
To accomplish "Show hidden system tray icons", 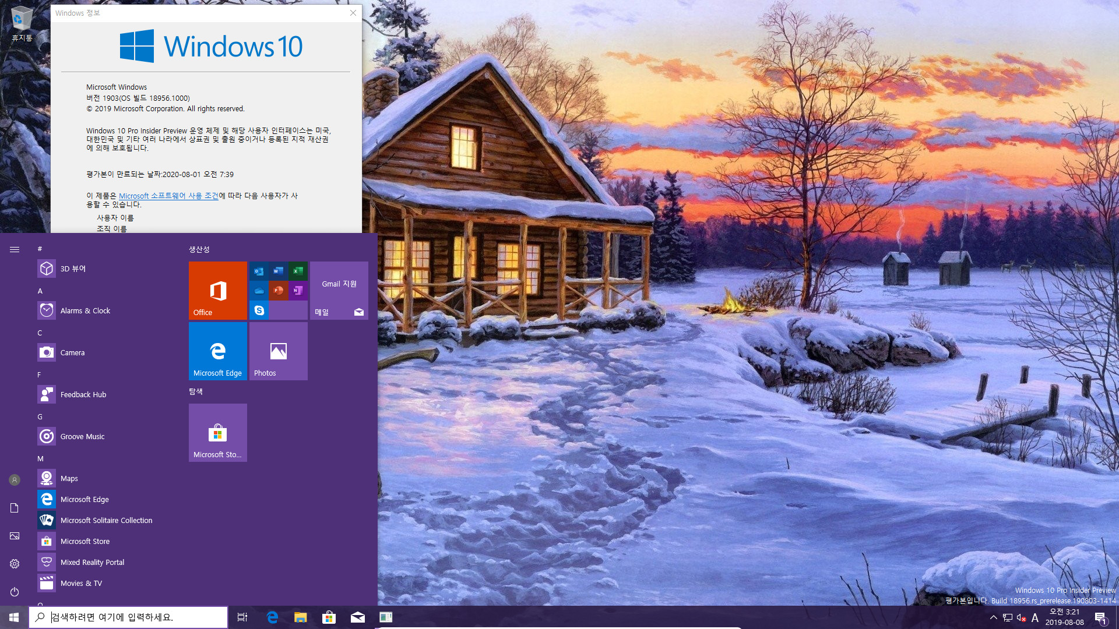I will 994,617.
